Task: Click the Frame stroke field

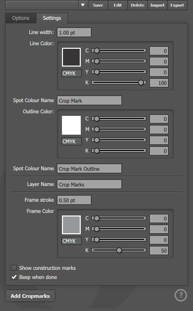Action: point(74,200)
